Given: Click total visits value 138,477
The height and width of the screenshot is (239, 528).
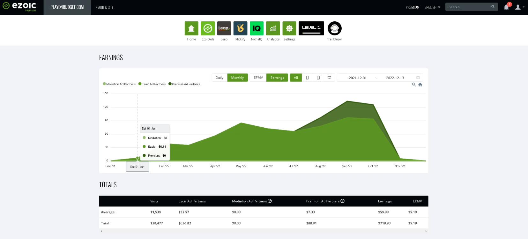Looking at the screenshot, I should (156, 223).
